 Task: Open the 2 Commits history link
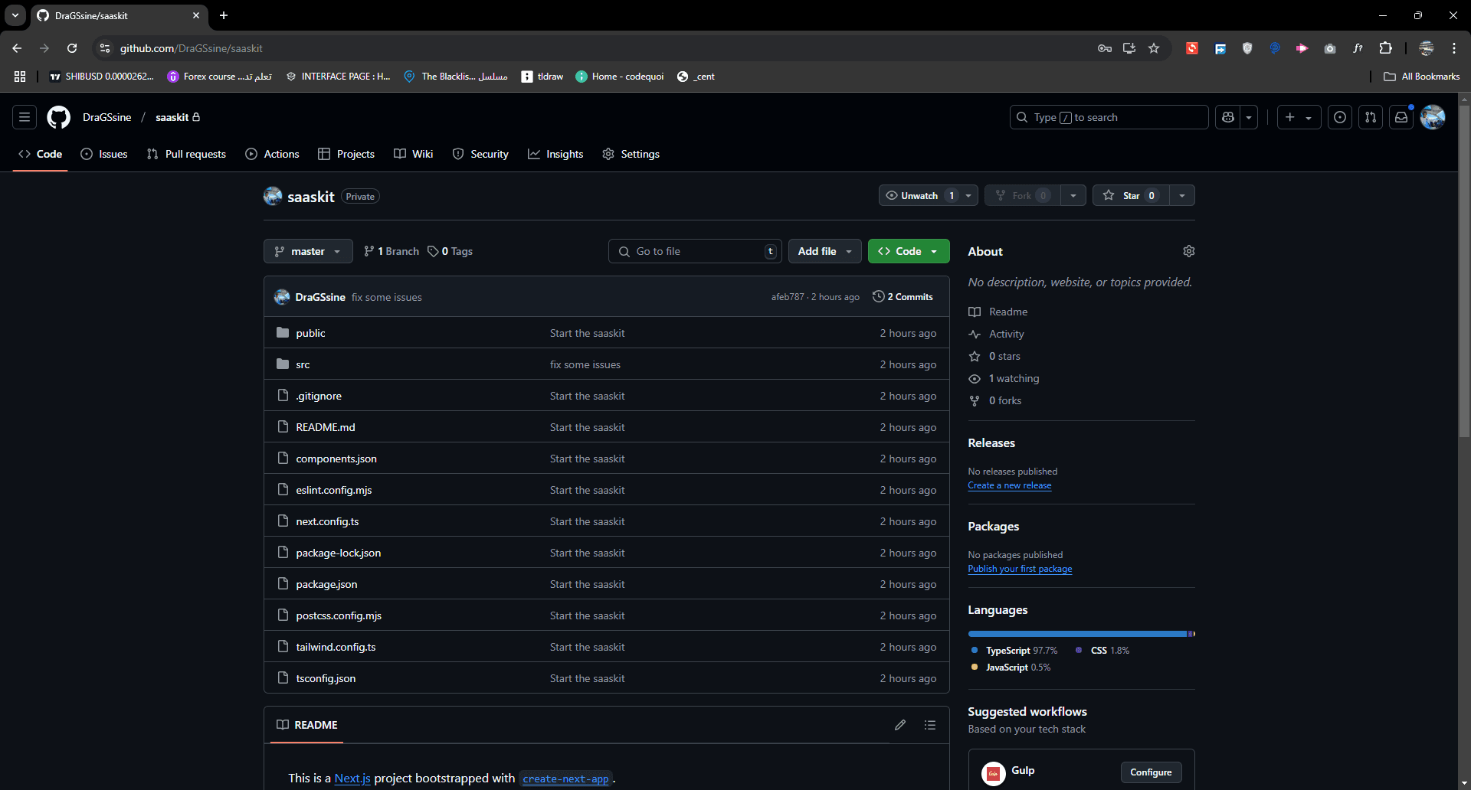coord(903,297)
